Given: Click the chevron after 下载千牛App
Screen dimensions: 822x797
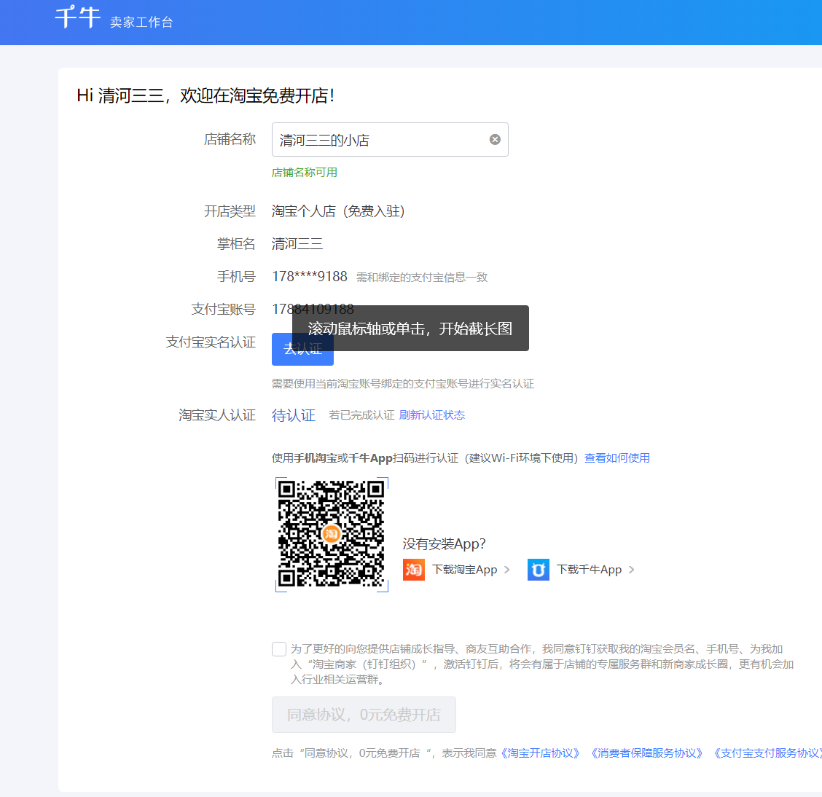Looking at the screenshot, I should (631, 570).
